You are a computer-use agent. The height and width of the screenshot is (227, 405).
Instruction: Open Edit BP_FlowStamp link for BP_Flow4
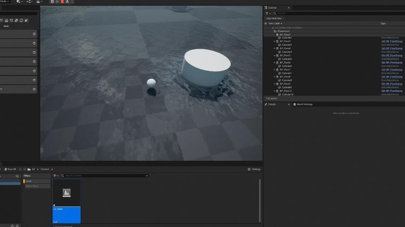point(392,49)
